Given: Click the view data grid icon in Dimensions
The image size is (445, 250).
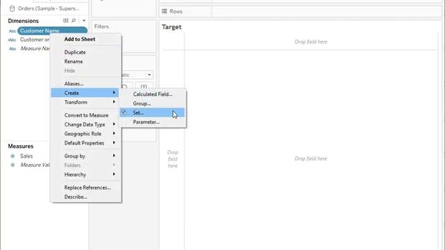Looking at the screenshot, I should pyautogui.click(x=65, y=20).
